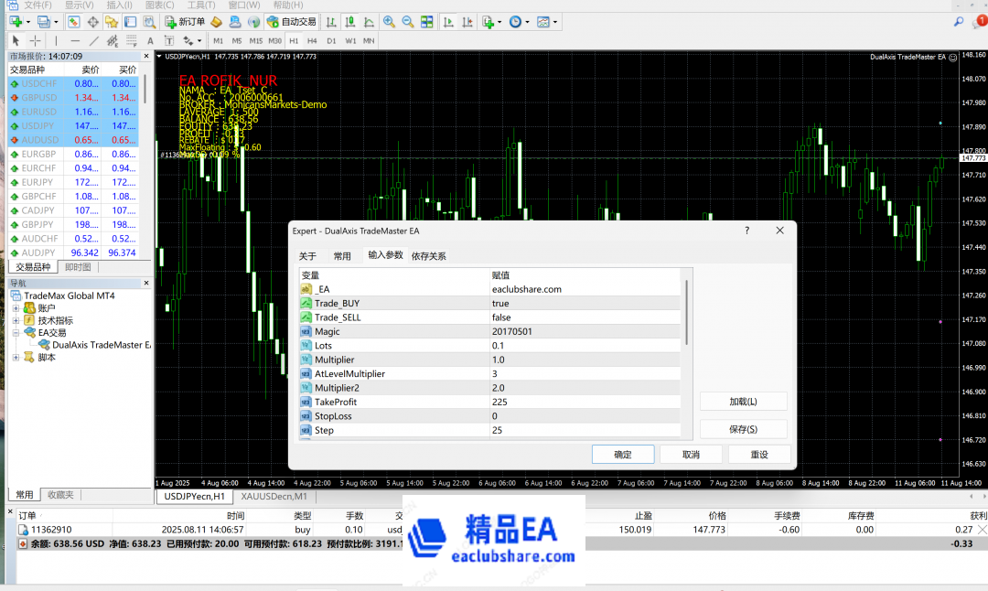Collapse the EA交易 tree node

[x=16, y=333]
